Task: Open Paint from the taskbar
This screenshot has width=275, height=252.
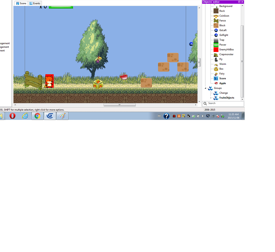Action: [62, 116]
